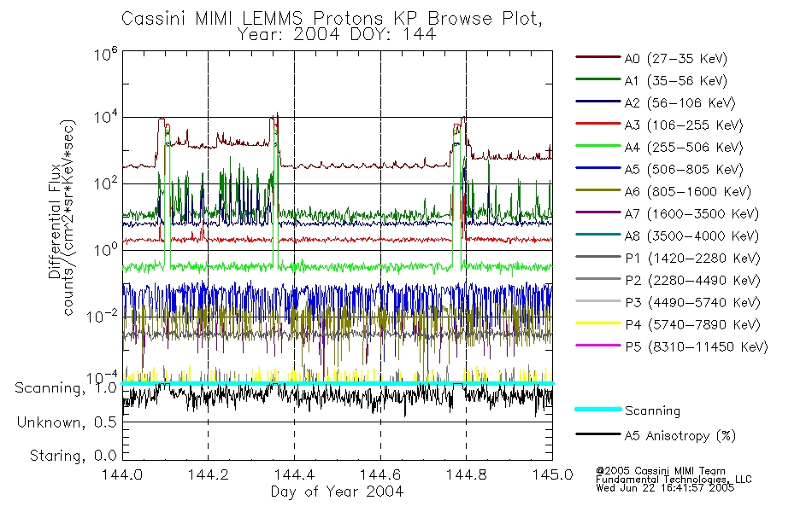Click the Year: 2004 DOY: 144 subtitle

click(x=337, y=35)
